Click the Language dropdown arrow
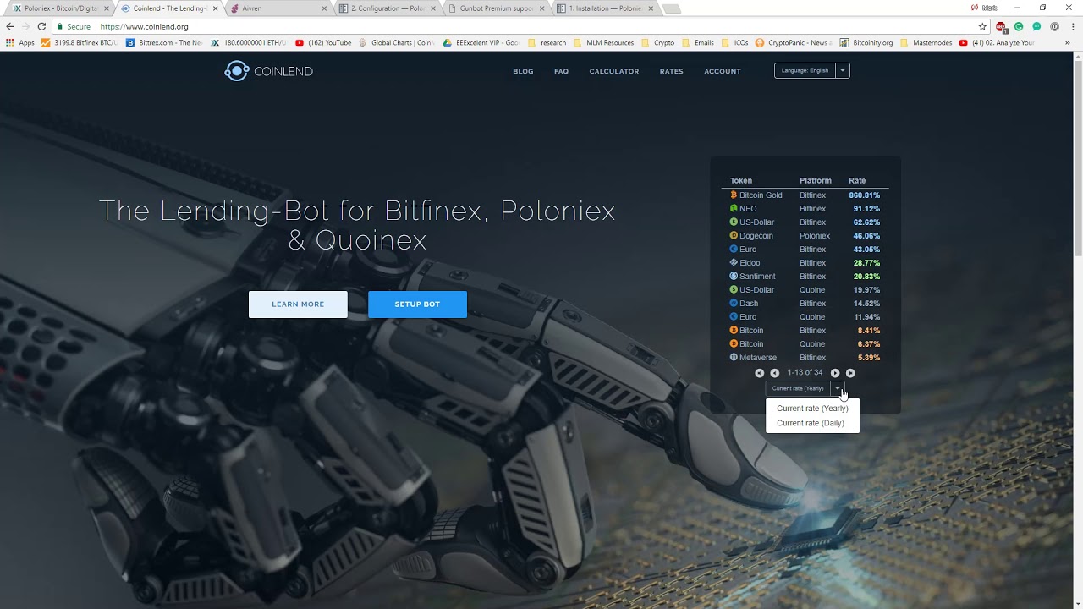 click(x=842, y=71)
